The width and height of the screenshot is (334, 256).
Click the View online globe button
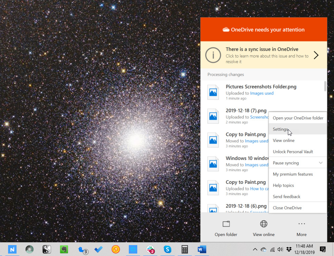coord(264,228)
